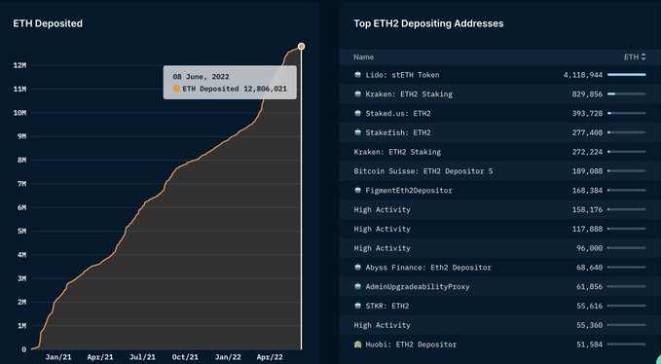Screen dimensions: 661x364
Task: Click the icon beside STKR: ETH2
Action: pyautogui.click(x=358, y=306)
